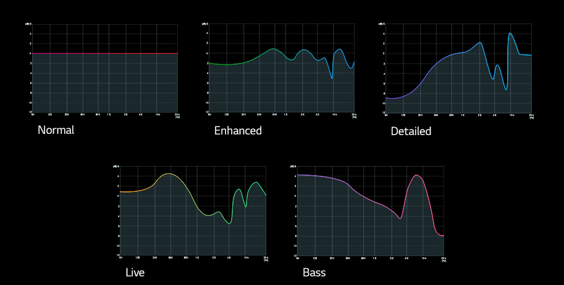Click the deepest blue dip in Enhanced graph

pyautogui.click(x=332, y=78)
